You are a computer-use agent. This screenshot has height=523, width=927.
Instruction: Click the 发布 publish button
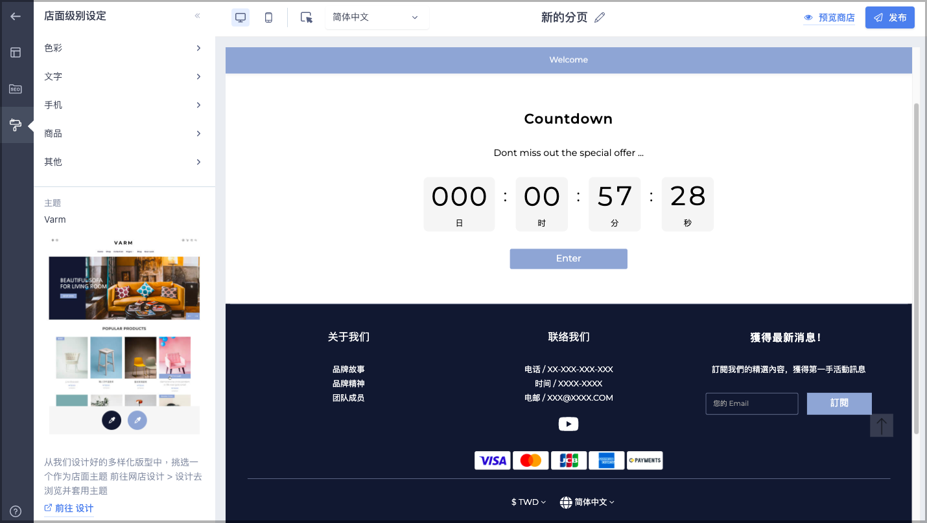(x=890, y=17)
